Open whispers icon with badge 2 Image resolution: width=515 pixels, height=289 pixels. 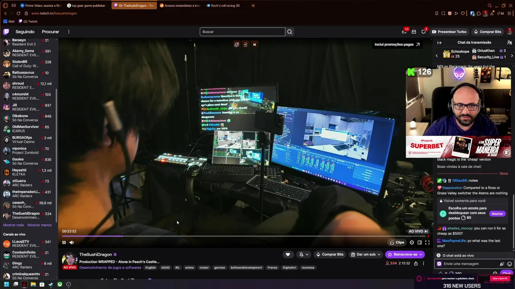pos(424,32)
